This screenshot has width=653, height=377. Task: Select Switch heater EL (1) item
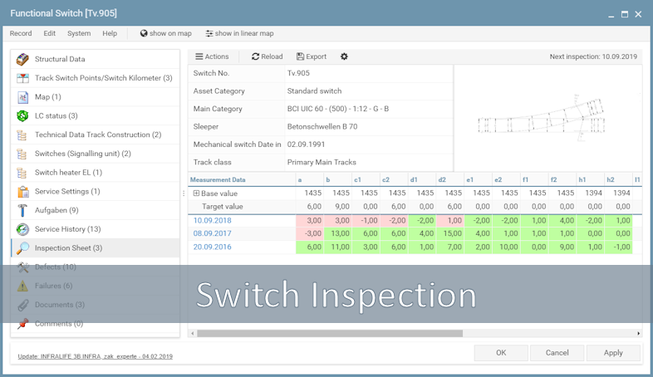(68, 173)
